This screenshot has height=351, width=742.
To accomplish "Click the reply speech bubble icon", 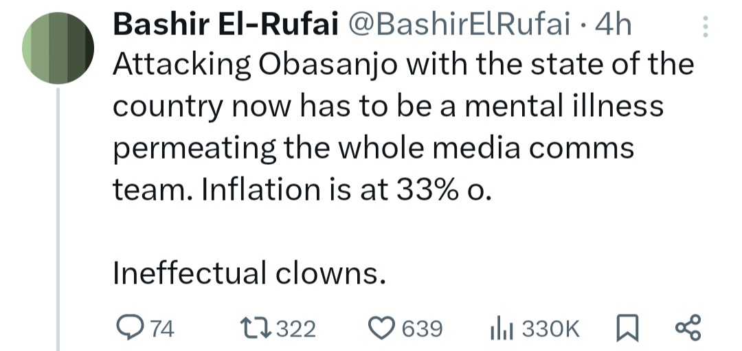I will tap(129, 329).
